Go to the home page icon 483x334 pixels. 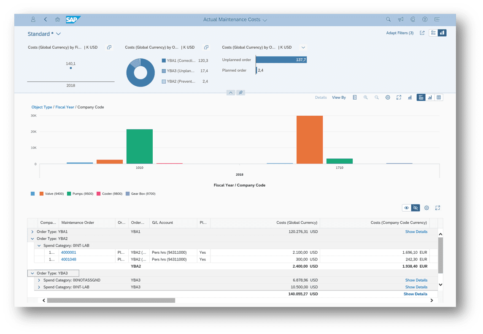click(x=57, y=19)
